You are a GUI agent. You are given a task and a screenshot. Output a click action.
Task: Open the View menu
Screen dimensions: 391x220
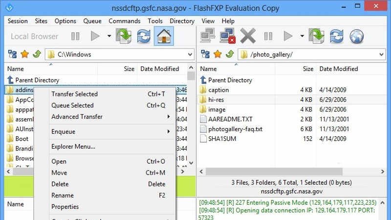tap(208, 21)
